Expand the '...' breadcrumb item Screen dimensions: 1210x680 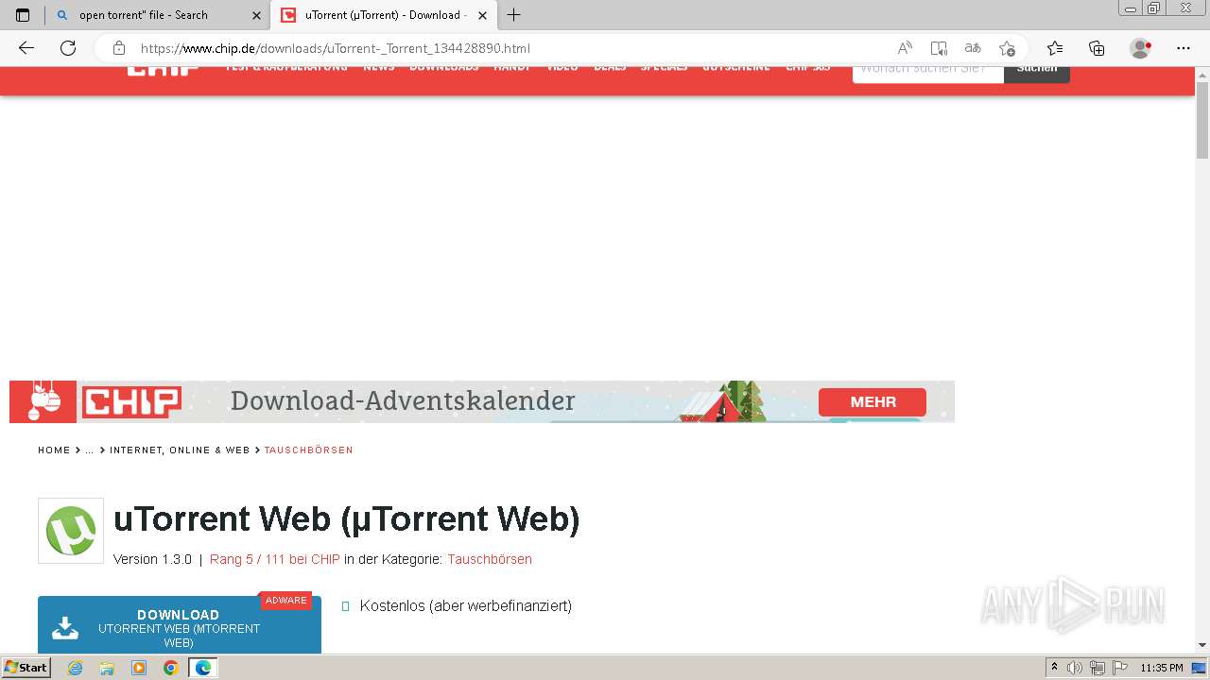click(x=90, y=450)
